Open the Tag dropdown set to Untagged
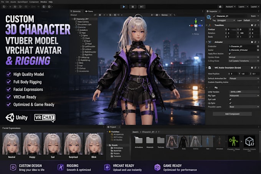This screenshot has height=174, width=261. (x=226, y=20)
